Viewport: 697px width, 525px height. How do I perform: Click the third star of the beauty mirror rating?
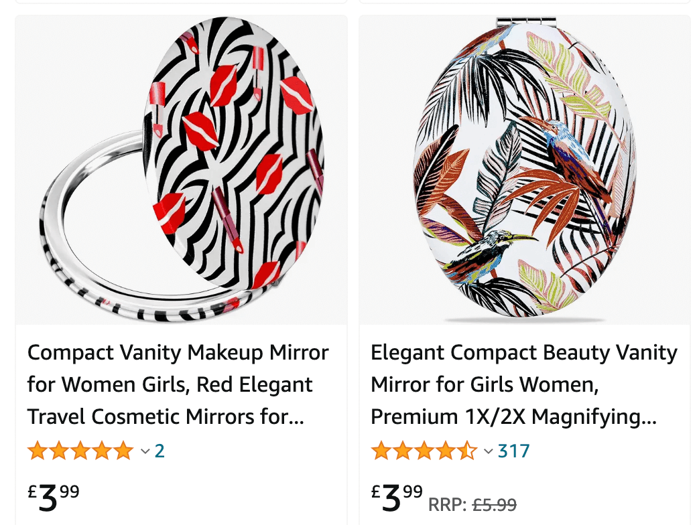[424, 451]
